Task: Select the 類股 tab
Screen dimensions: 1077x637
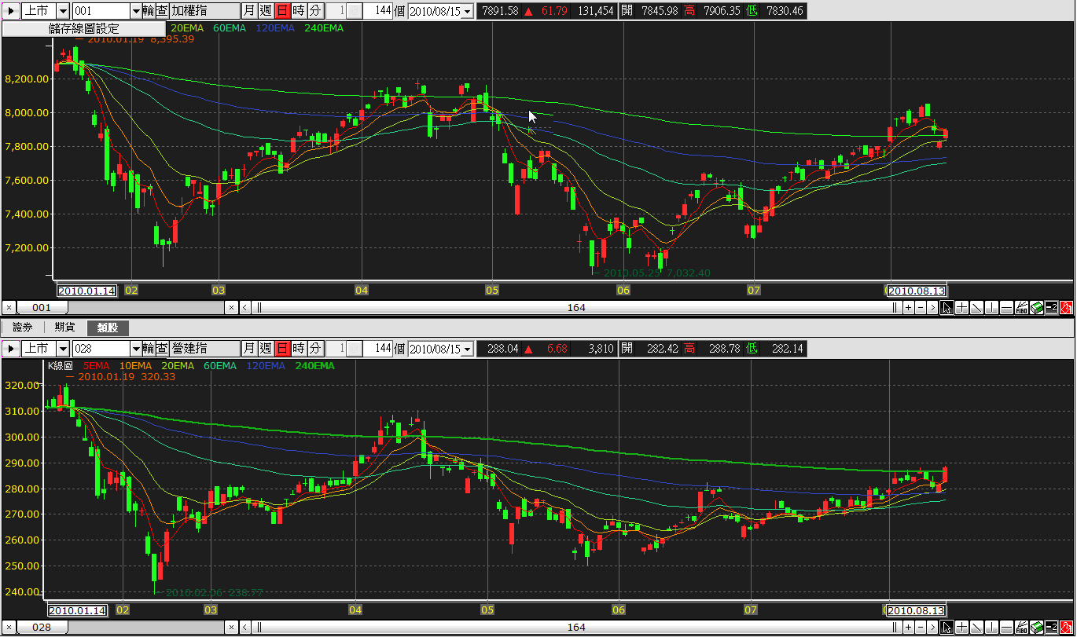Action: [x=108, y=328]
